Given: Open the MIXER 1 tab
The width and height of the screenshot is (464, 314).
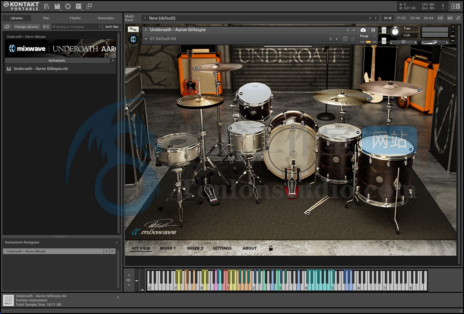Looking at the screenshot, I should click(x=168, y=248).
